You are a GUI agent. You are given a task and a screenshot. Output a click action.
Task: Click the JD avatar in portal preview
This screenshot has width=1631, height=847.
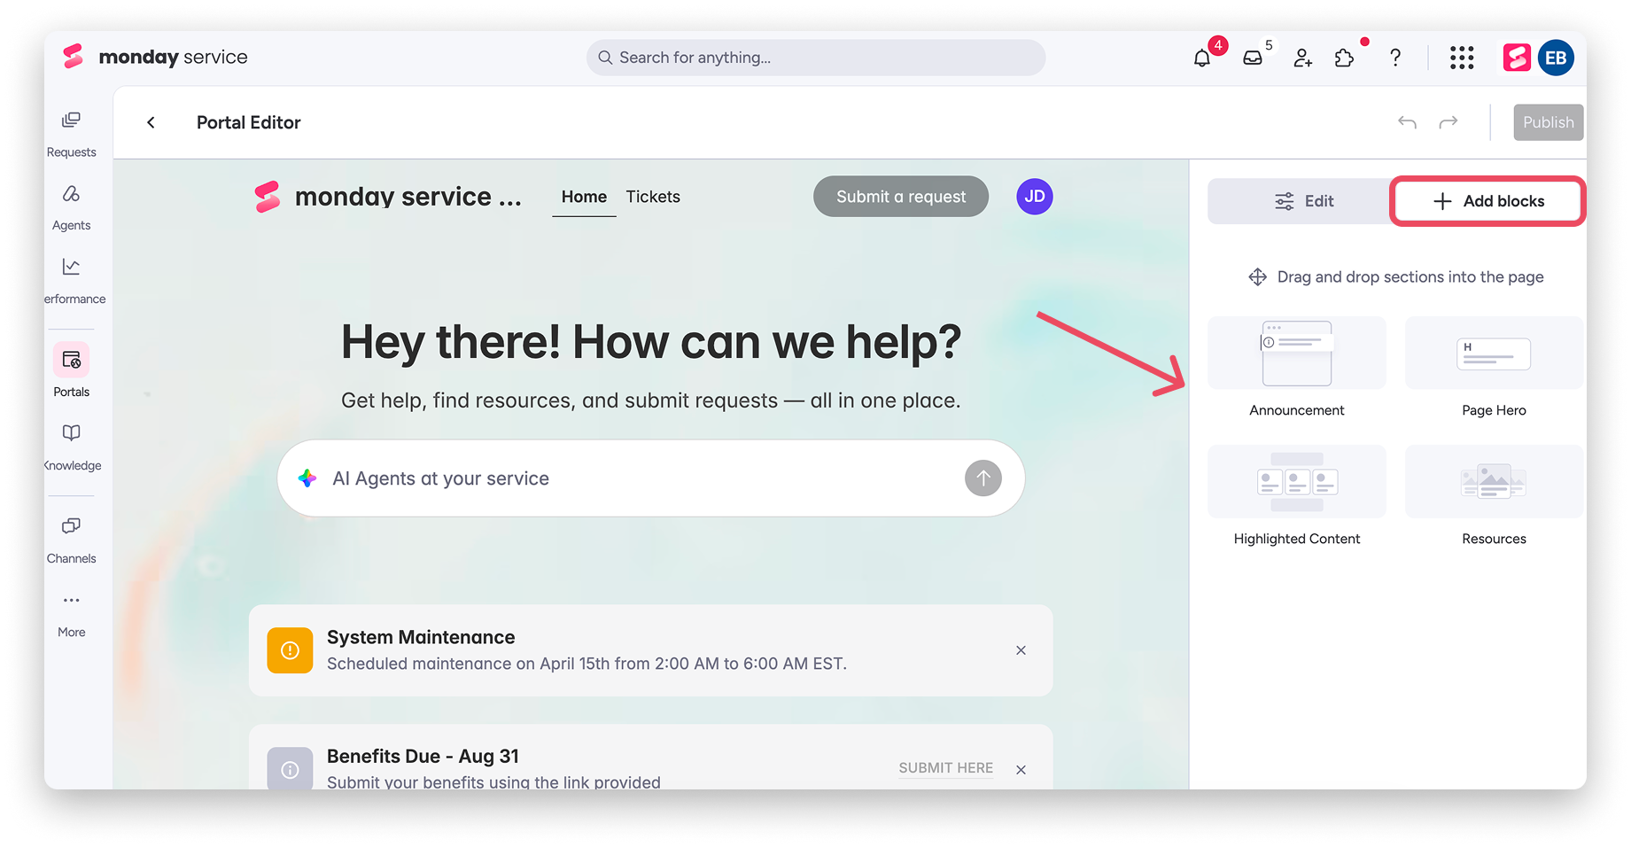pyautogui.click(x=1035, y=197)
